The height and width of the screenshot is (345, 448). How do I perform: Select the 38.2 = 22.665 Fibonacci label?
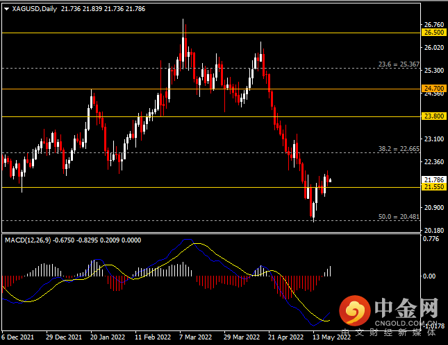click(399, 148)
